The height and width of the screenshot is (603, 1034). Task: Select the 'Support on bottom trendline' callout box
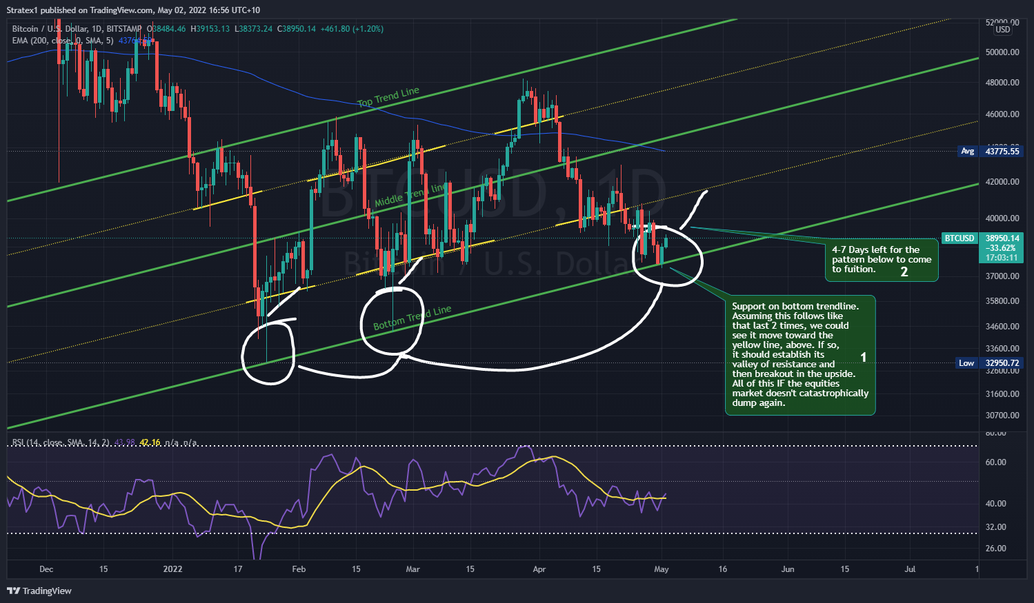pos(800,355)
